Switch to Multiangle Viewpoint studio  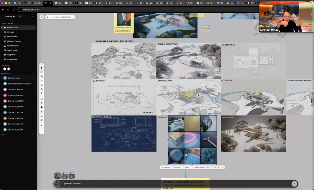[14, 41]
